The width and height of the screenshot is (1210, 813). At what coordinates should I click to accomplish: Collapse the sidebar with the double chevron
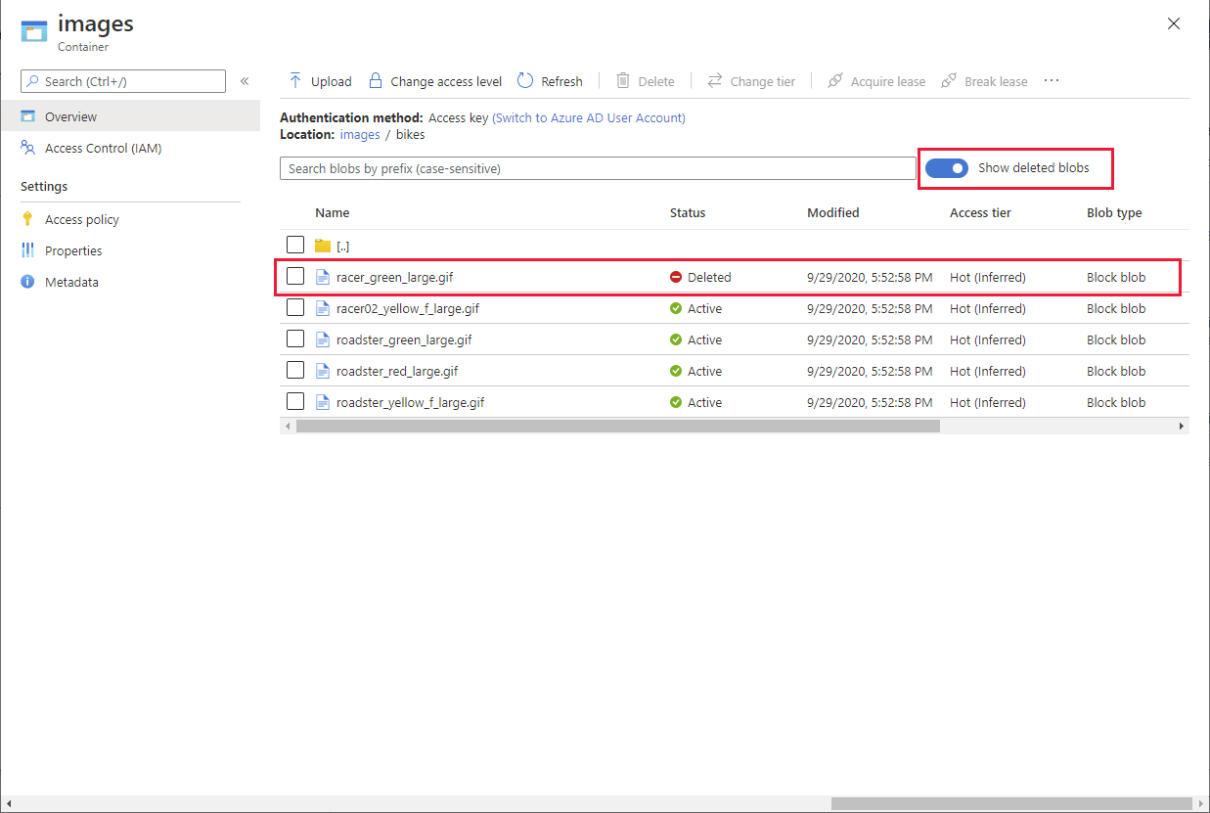click(245, 81)
